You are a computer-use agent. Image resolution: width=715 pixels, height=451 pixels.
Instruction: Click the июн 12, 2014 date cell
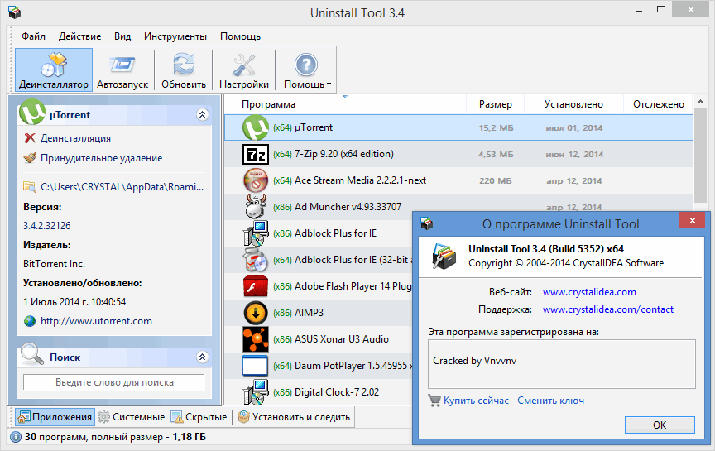[574, 155]
